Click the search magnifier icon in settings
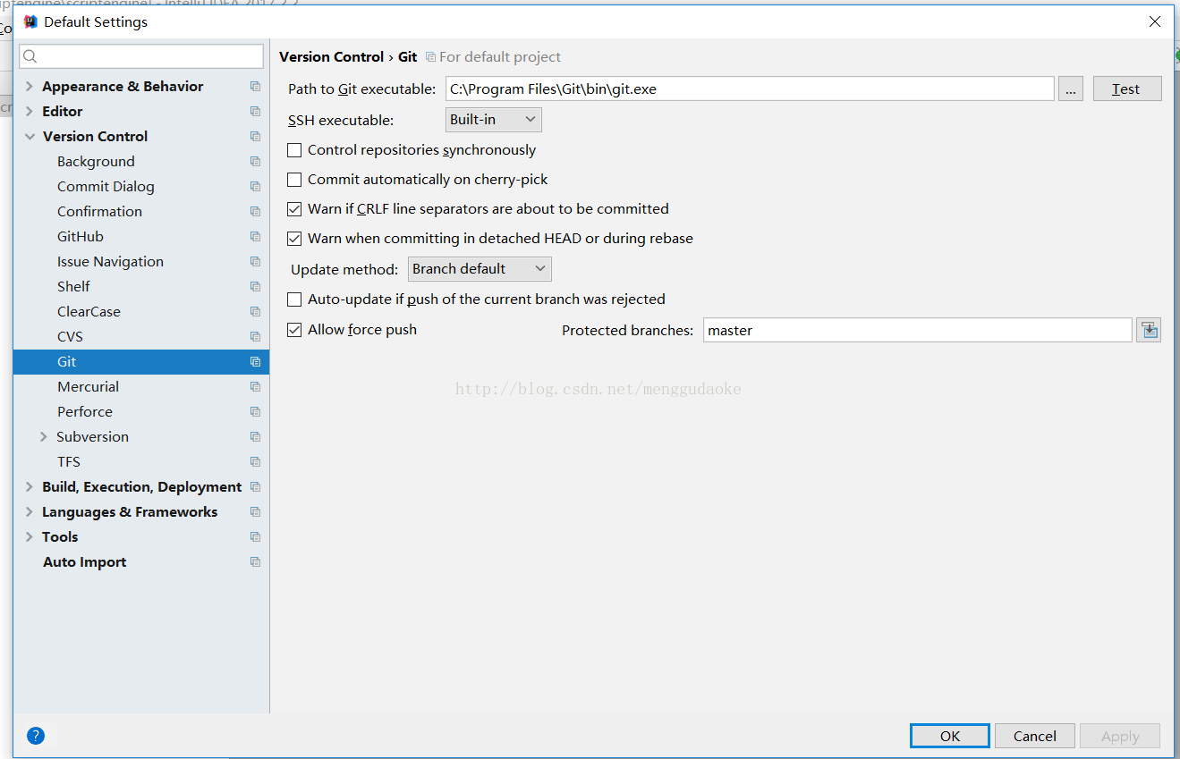Screen dimensions: 1180x759 (30, 56)
